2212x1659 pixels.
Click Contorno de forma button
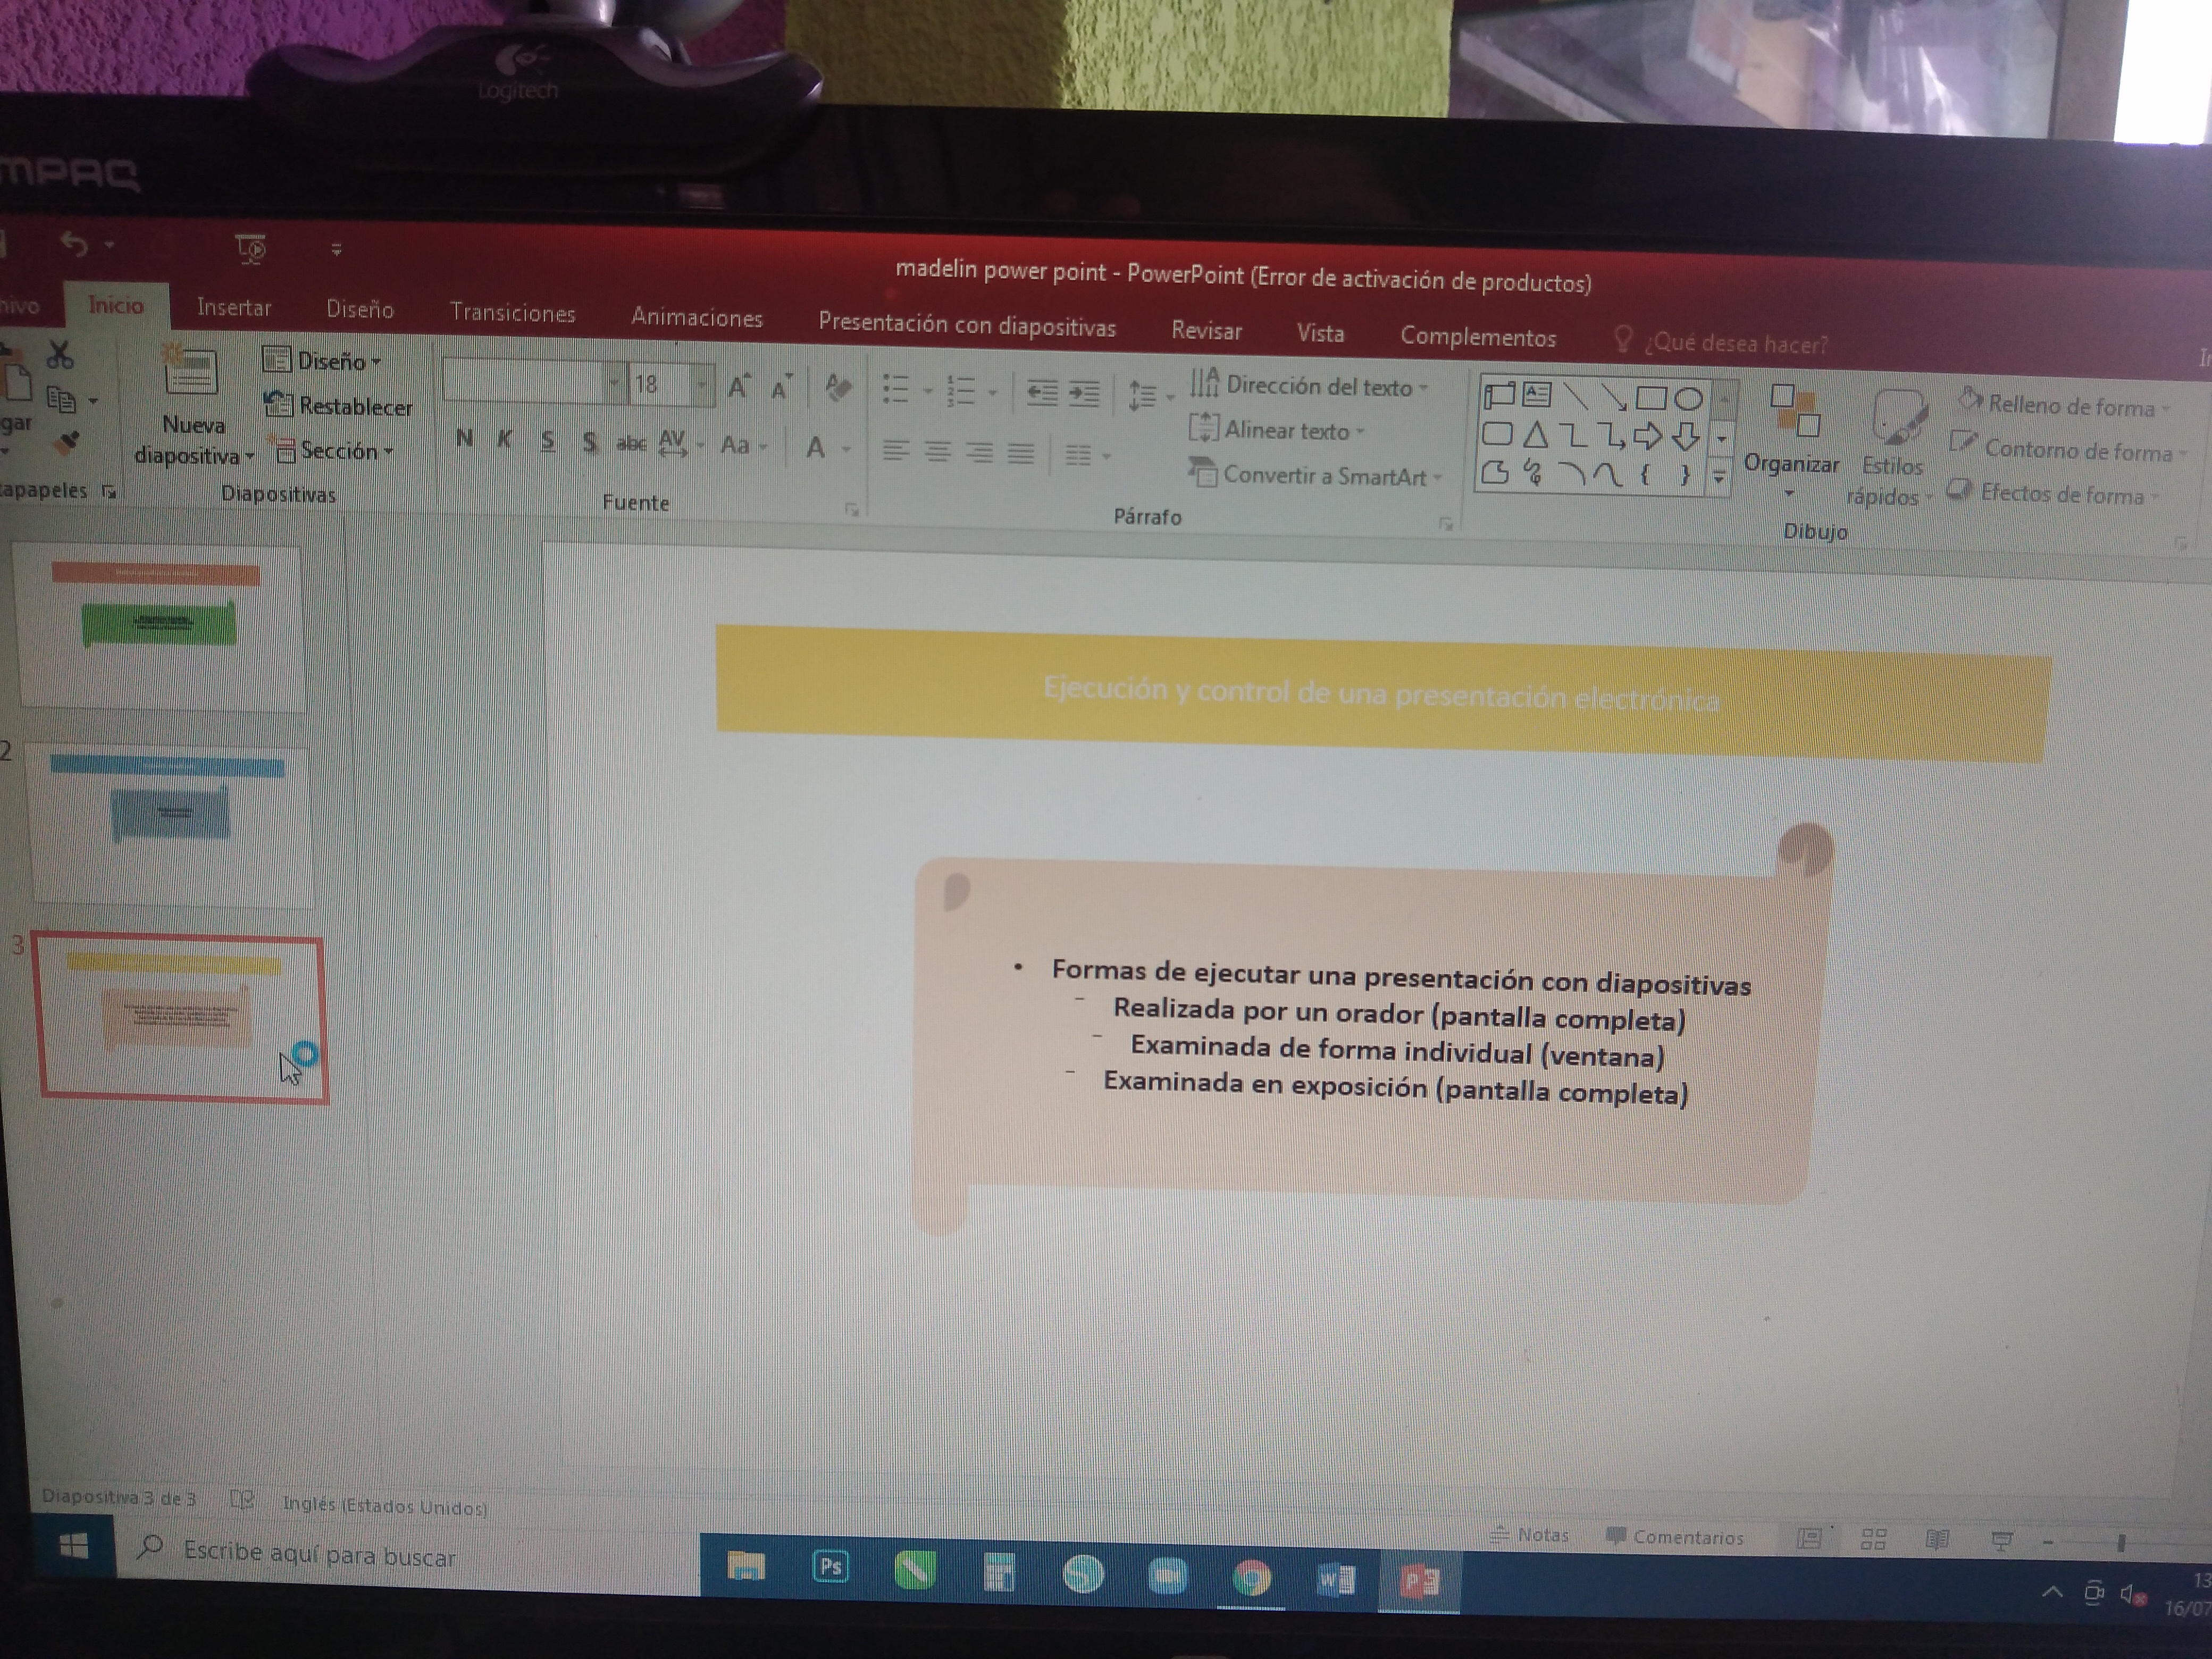(x=2068, y=449)
